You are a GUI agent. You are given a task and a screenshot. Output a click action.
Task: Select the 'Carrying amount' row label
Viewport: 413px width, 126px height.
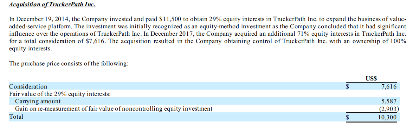click(x=38, y=101)
